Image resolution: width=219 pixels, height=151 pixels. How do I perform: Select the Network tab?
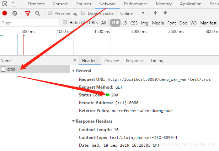[107, 4]
